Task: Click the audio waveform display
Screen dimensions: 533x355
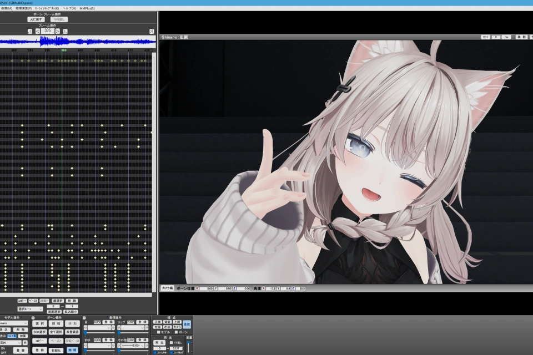Action: (78, 42)
